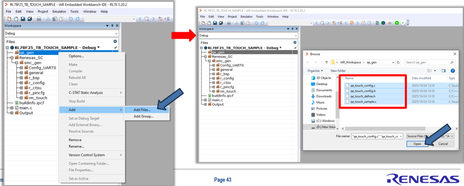
Task: Pin the left Workspace panel
Action: click(x=112, y=26)
